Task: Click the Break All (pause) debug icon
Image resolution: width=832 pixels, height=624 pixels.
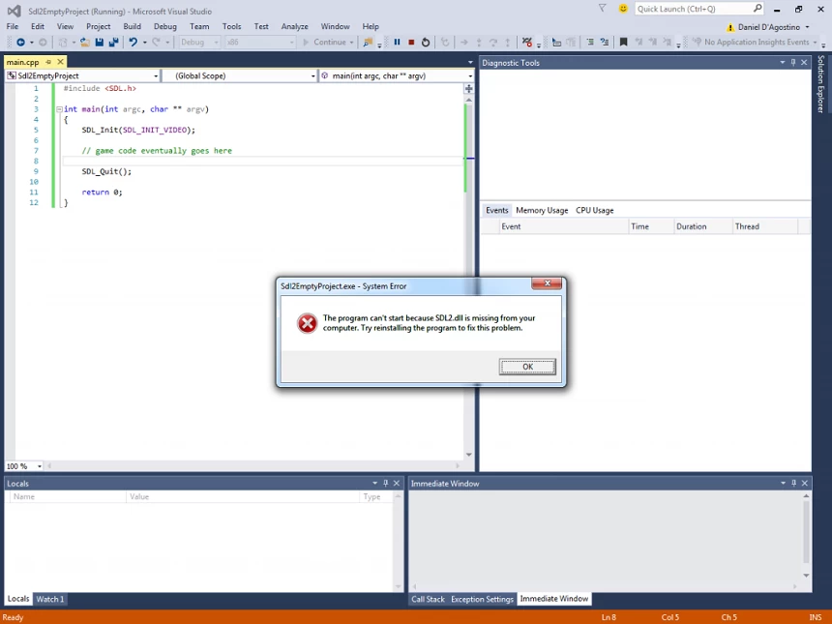Action: click(397, 43)
